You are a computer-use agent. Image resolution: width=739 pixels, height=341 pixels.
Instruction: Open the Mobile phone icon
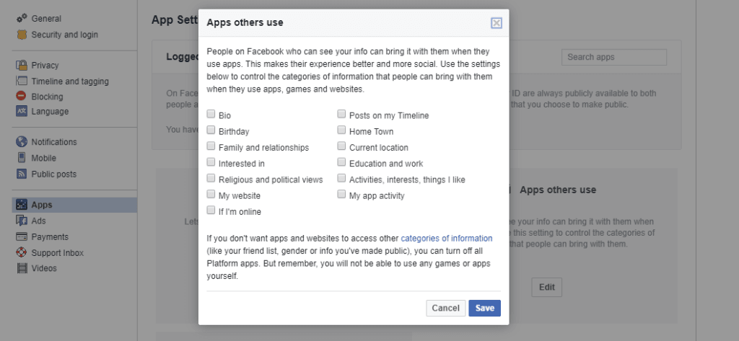coord(21,158)
